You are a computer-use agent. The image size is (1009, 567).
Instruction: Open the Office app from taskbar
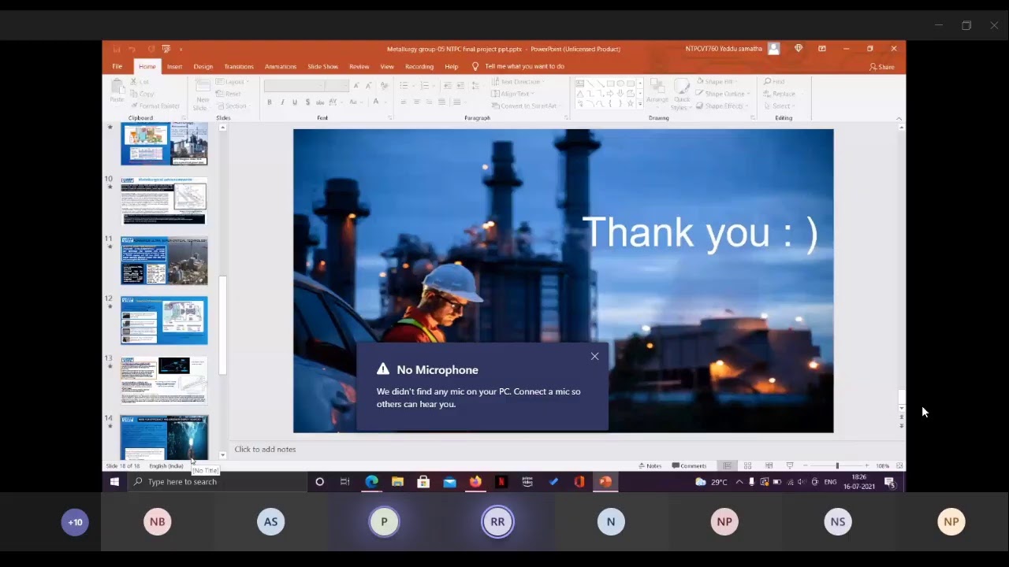click(x=579, y=482)
